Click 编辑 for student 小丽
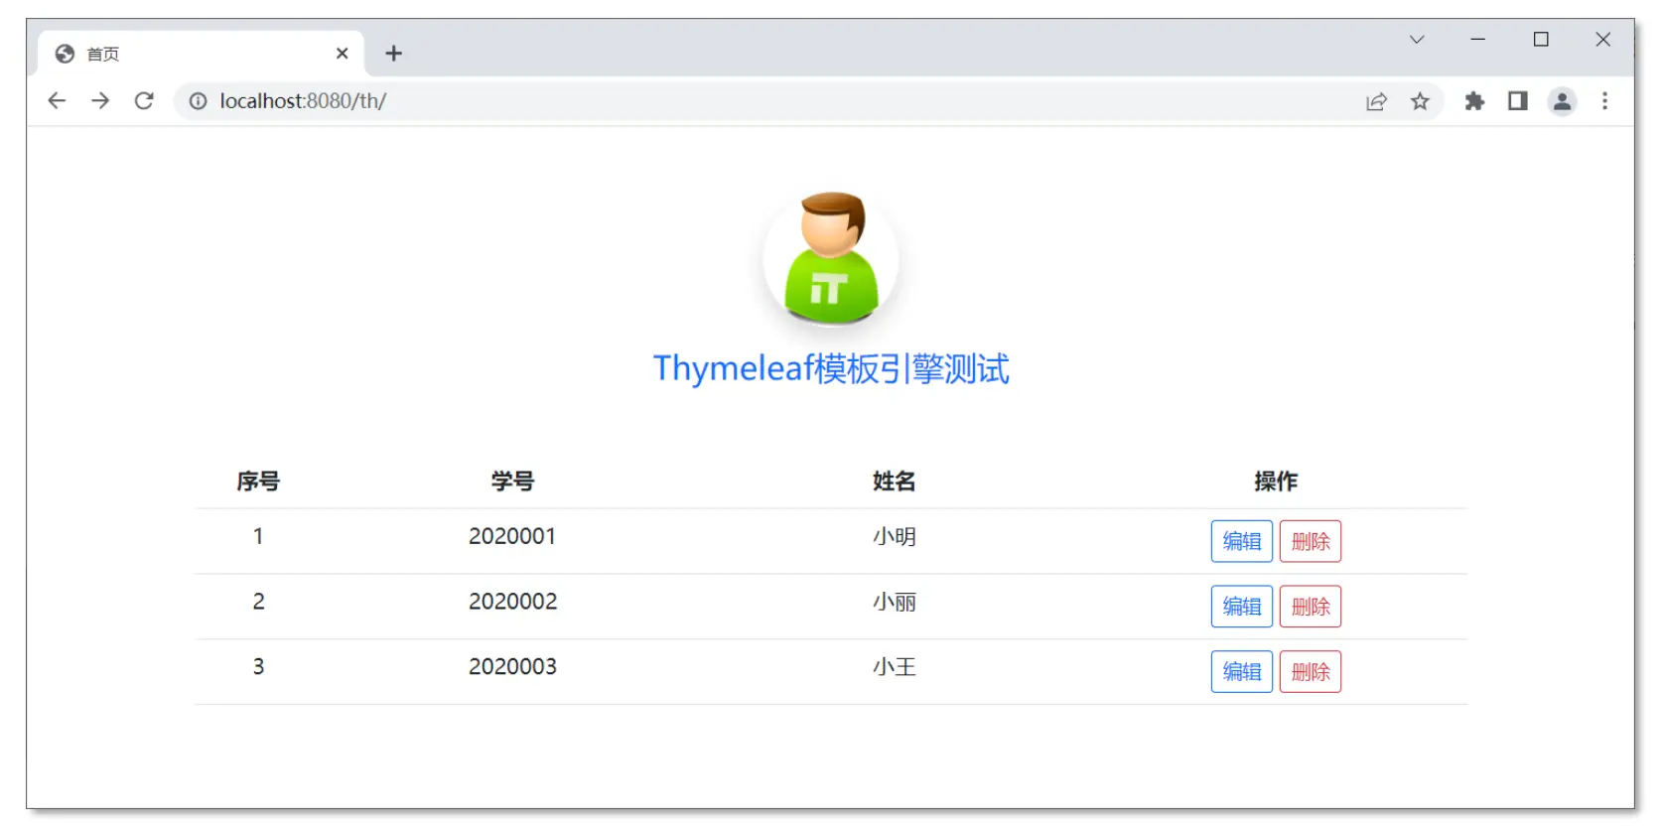The image size is (1661, 828). click(1241, 607)
